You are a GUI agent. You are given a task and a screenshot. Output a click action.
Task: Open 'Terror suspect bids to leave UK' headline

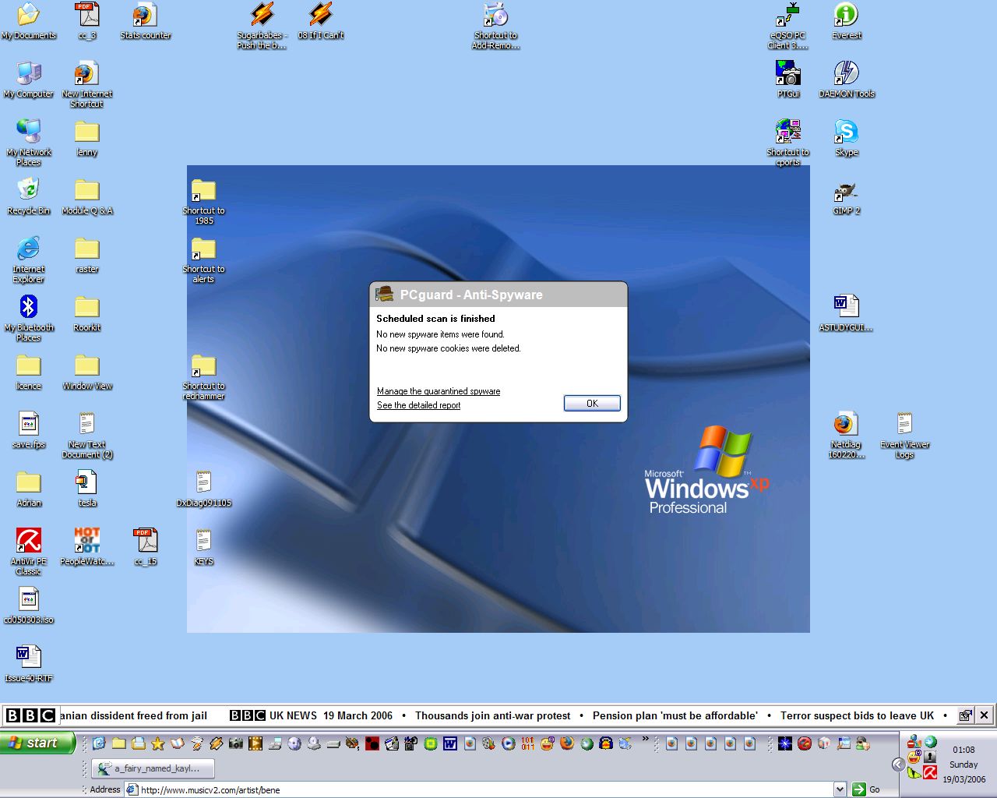coord(857,715)
